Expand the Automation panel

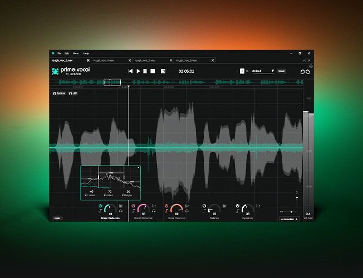tap(290, 219)
